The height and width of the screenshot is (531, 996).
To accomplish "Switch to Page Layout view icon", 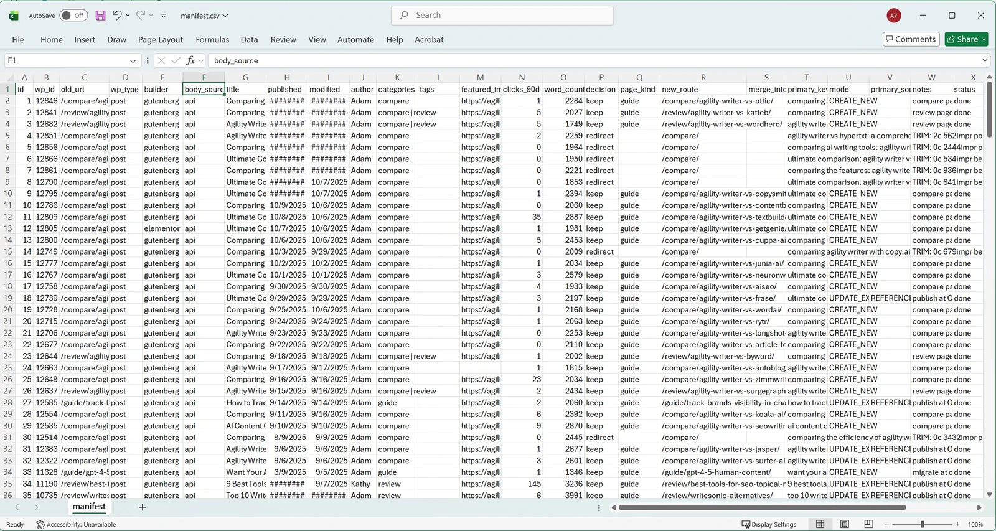I will [x=845, y=524].
